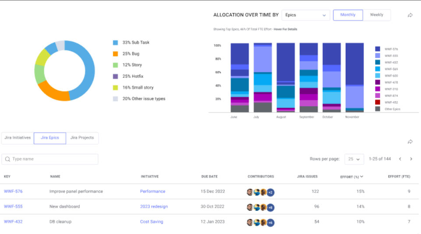Click the share icon beside Weekly toggle

click(x=410, y=15)
